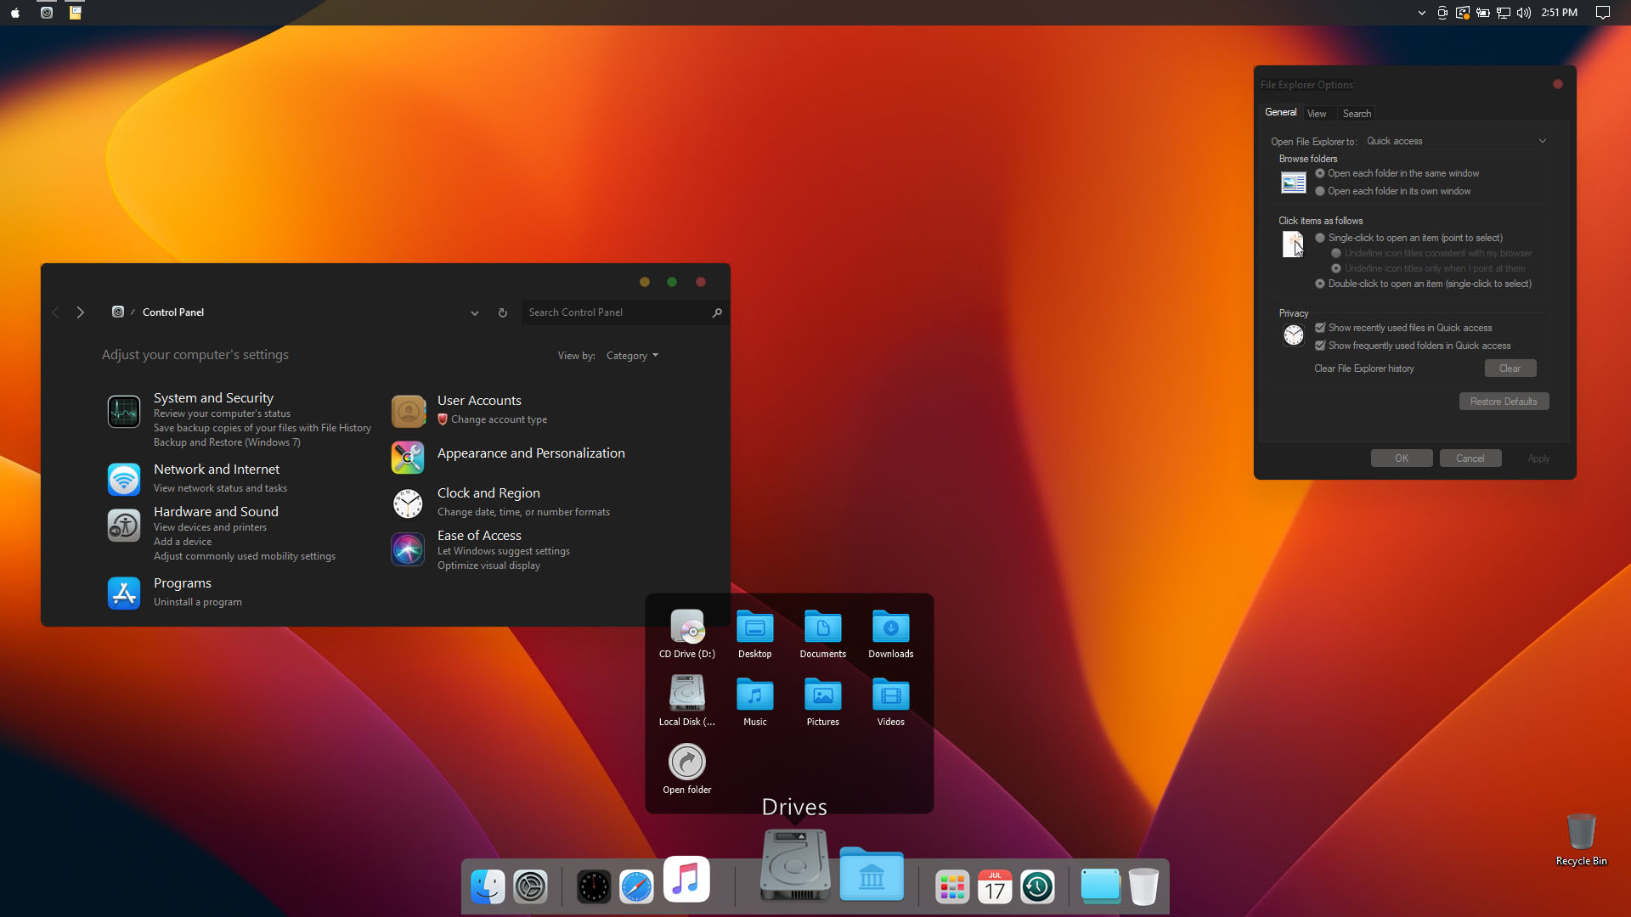Uncheck Show recently used files in Quick access

tap(1320, 328)
